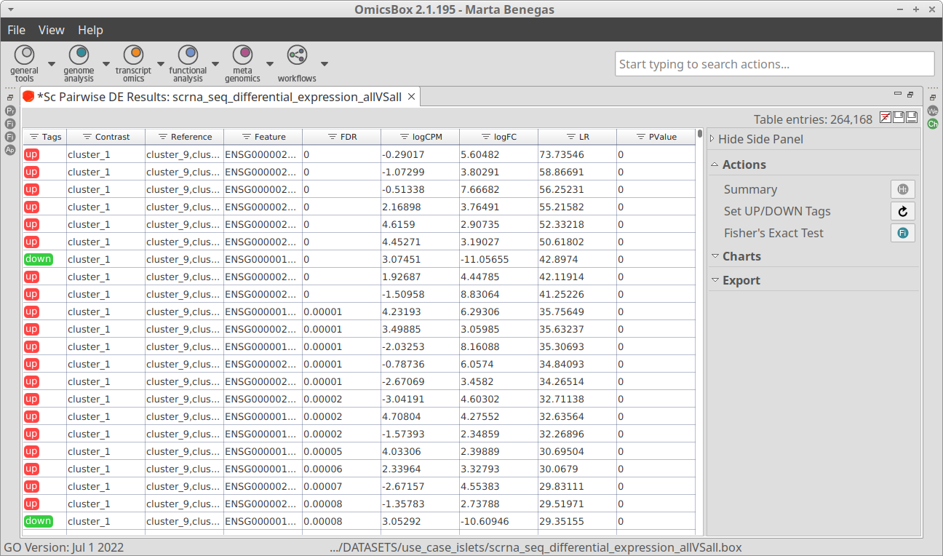The image size is (943, 556).
Task: Click the transcript omics toolbar icon
Action: click(133, 55)
